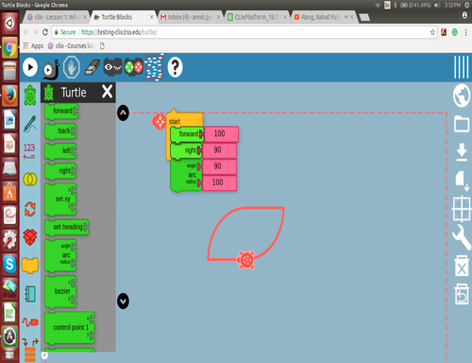Run the program with the play button
Image resolution: width=472 pixels, height=363 pixels.
(x=30, y=67)
